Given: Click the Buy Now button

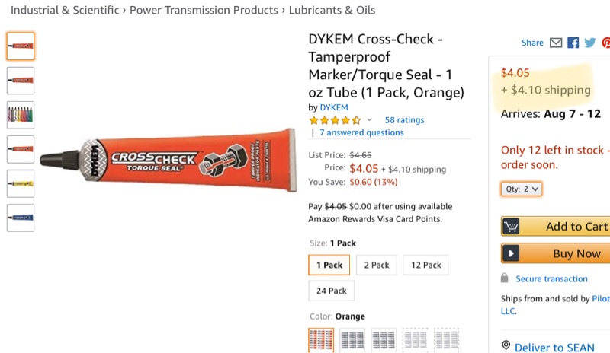Looking at the screenshot, I should (556, 253).
